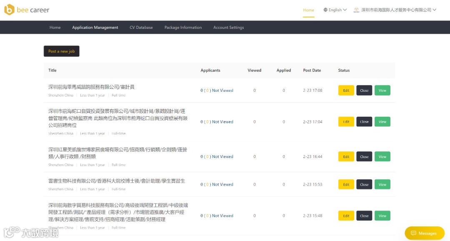Open Account Settings menu item

tap(228, 27)
